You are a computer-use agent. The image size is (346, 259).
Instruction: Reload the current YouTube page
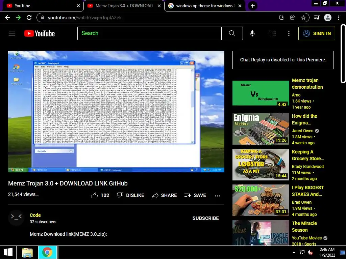click(x=29, y=18)
